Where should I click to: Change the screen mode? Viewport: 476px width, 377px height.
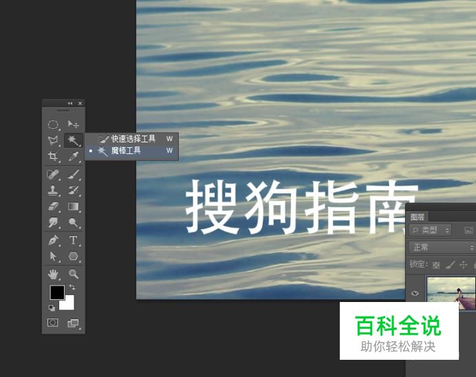(73, 323)
